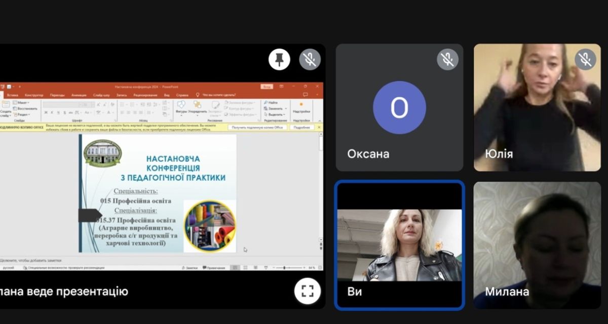608x324 pixels.
Task: Click Найти search in the editing group
Action: pos(271,102)
